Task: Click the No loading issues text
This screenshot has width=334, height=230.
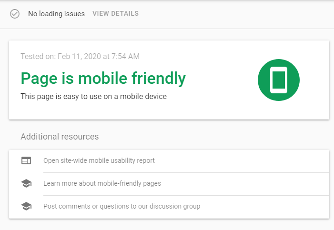Action: click(x=56, y=14)
